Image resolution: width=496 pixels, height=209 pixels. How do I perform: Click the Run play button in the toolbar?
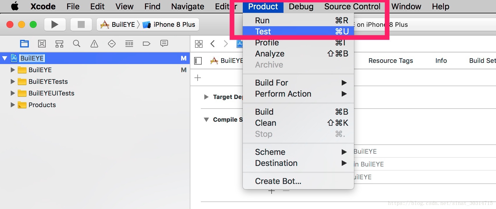point(55,24)
